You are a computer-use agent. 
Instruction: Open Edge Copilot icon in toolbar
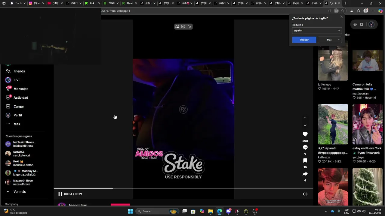[x=380, y=11]
